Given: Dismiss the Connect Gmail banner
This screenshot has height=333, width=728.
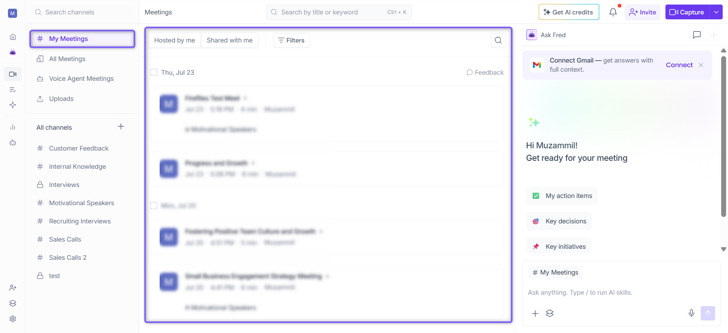Looking at the screenshot, I should [701, 65].
